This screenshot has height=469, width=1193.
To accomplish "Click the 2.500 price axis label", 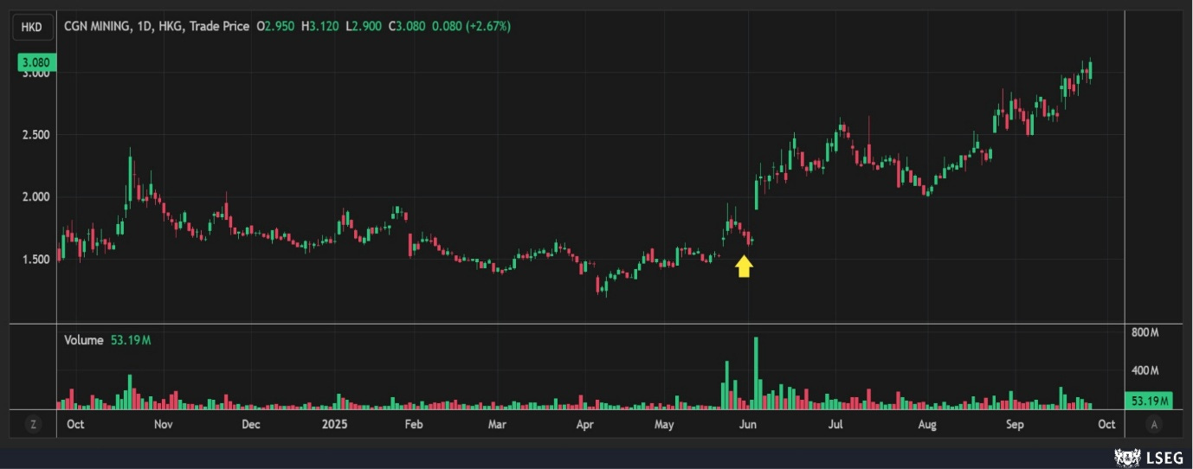I will [35, 135].
